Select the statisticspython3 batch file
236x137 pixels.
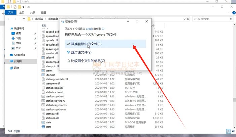pyautogui.click(x=56, y=101)
